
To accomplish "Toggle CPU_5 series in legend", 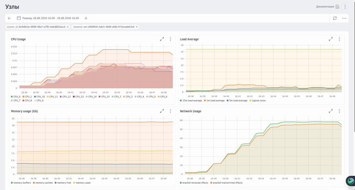I will coord(151,97).
